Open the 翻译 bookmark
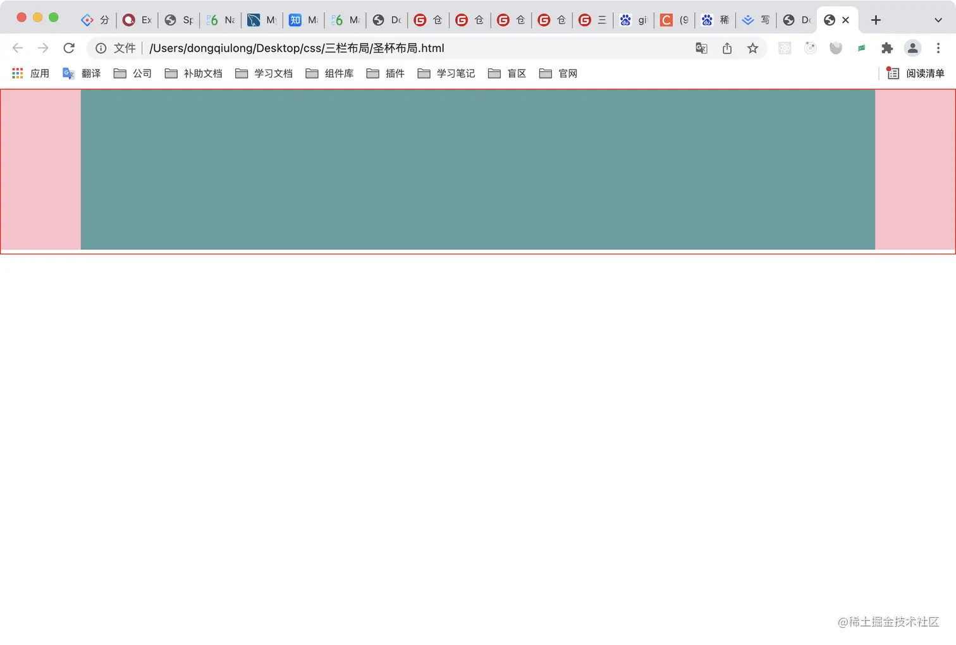 click(x=82, y=73)
